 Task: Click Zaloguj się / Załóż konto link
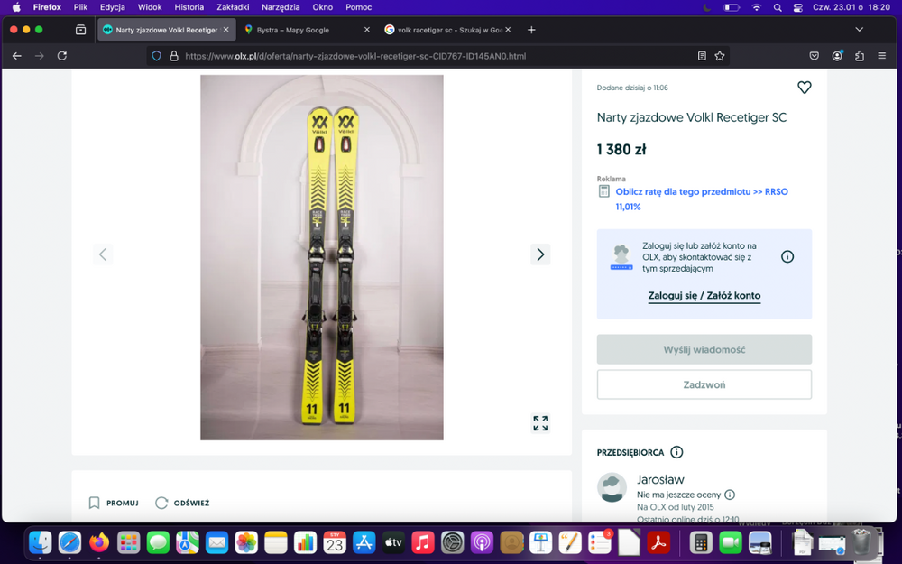coord(704,296)
